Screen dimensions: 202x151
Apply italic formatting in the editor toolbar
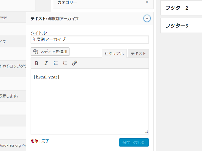click(46, 63)
